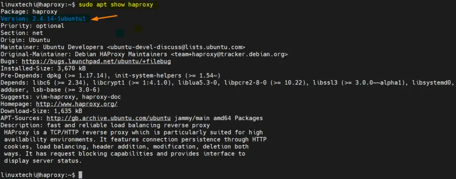The height and width of the screenshot is (179, 456).
Task: Click the Section: net line
Action: point(22,33)
